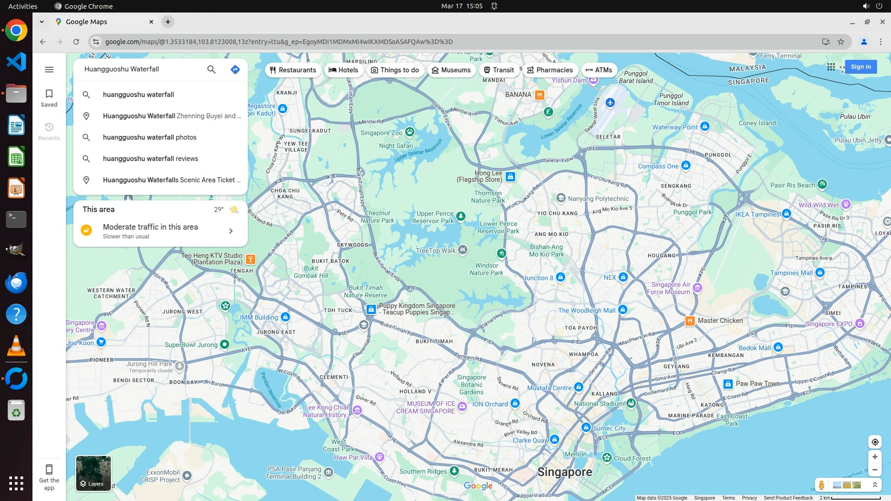Click Get the app phone icon

[49, 469]
